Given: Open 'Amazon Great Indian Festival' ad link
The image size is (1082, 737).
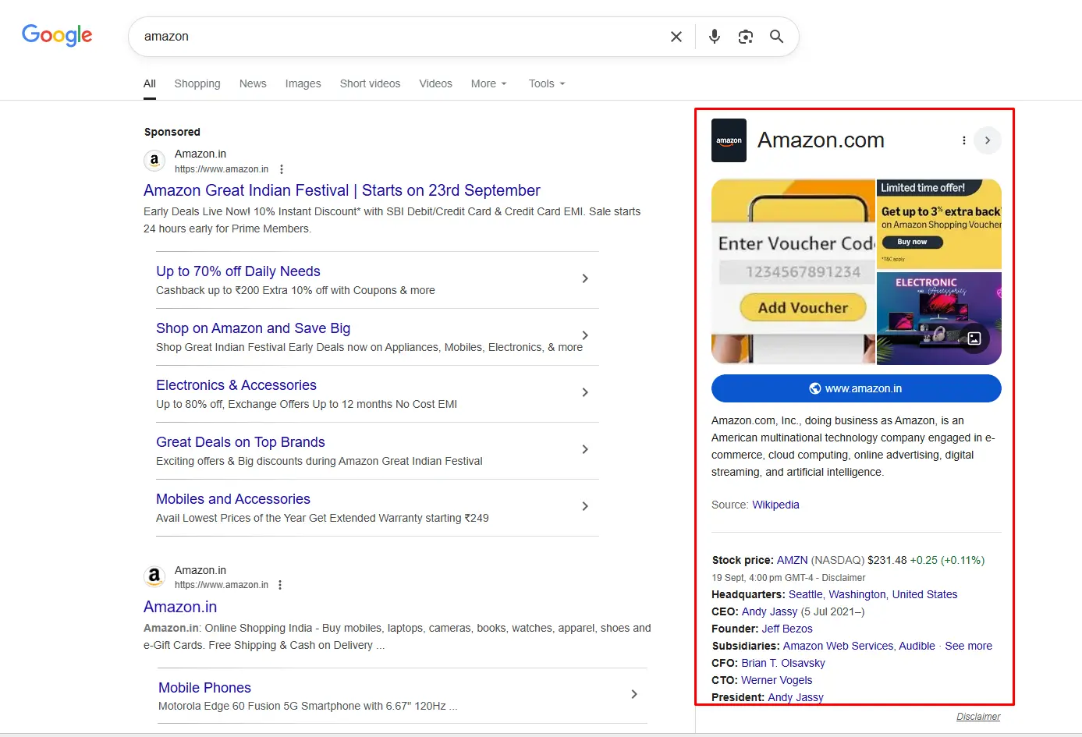Looking at the screenshot, I should (342, 190).
